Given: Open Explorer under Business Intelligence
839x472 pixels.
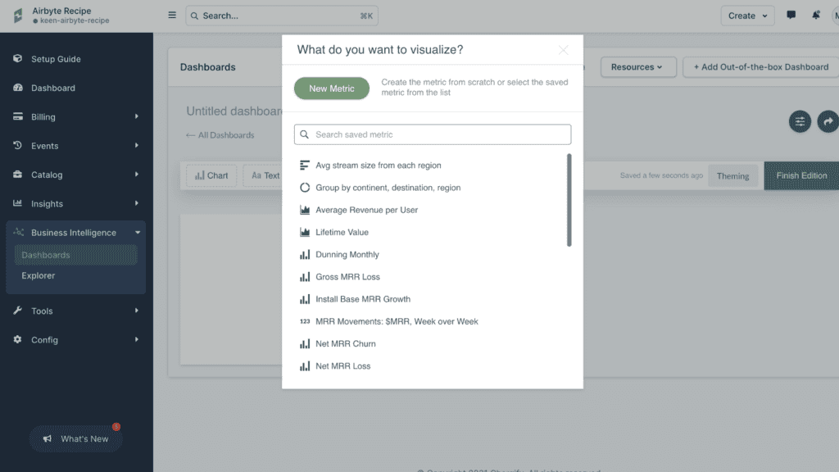Looking at the screenshot, I should coord(38,275).
